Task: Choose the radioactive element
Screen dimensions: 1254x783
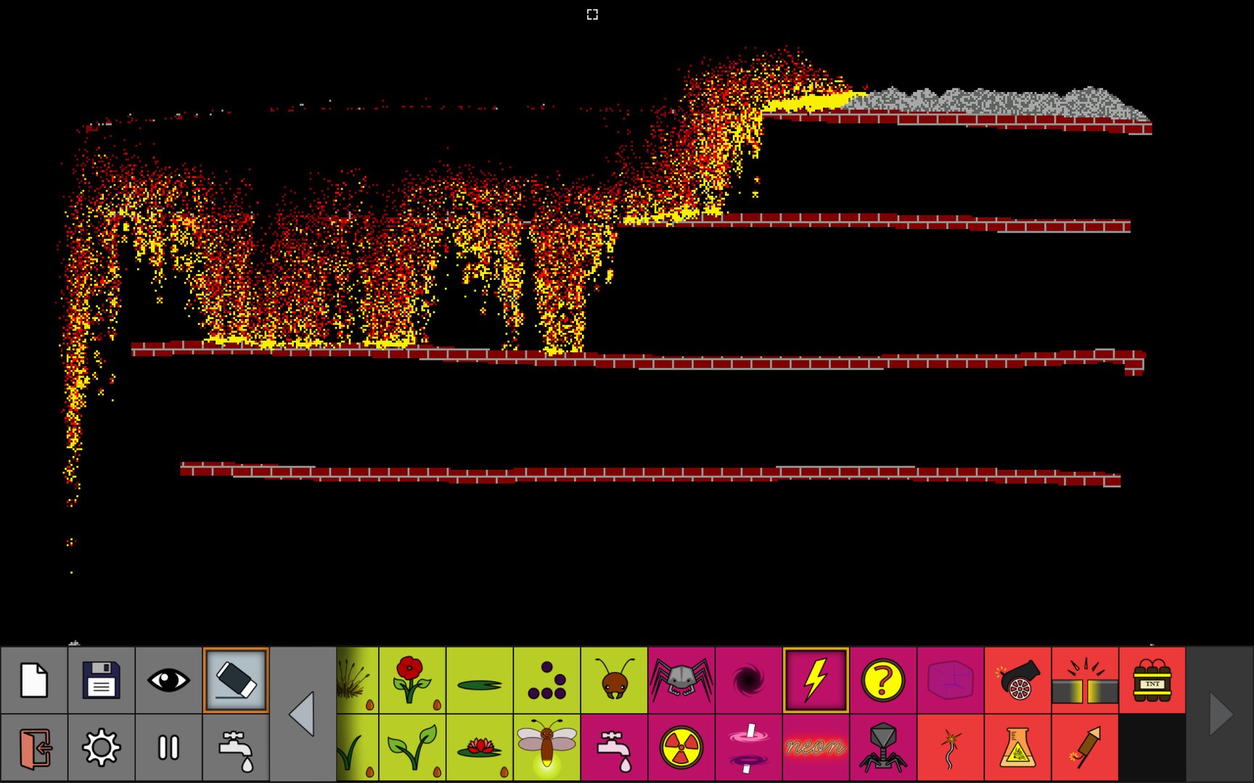Action: pyautogui.click(x=681, y=747)
